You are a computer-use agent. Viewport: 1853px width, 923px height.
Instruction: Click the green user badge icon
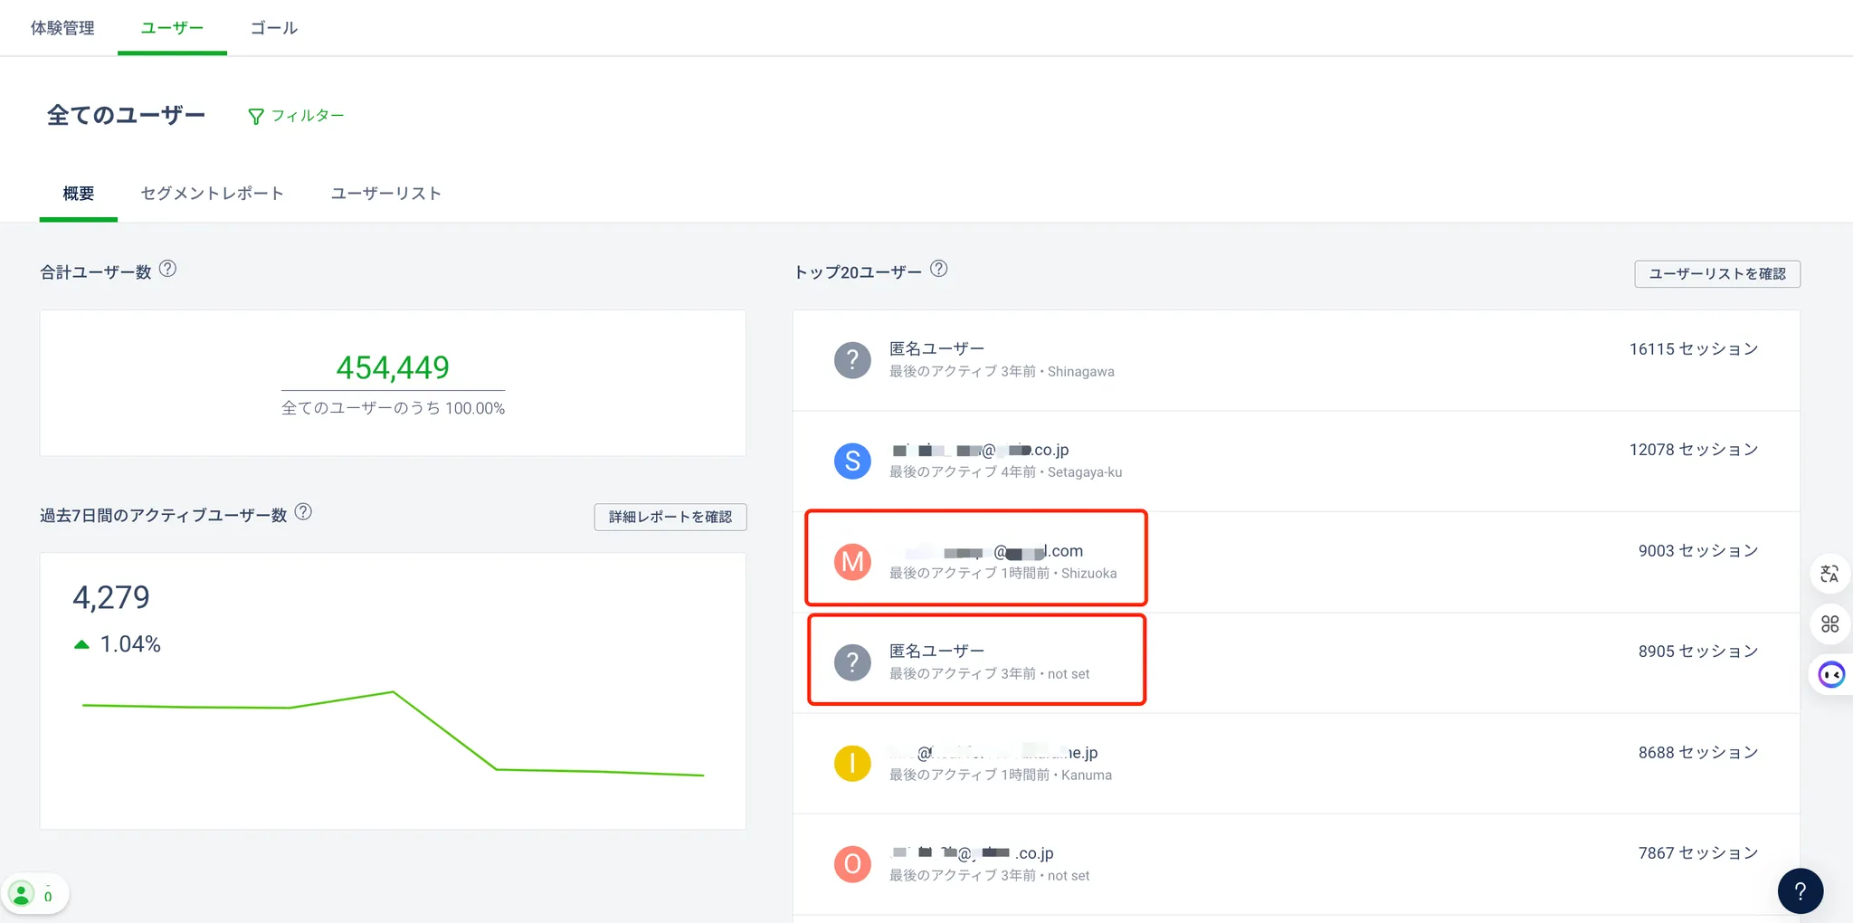tap(22, 895)
